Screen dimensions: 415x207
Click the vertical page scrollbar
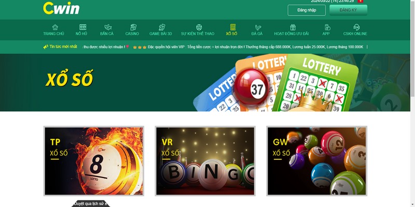point(412,103)
